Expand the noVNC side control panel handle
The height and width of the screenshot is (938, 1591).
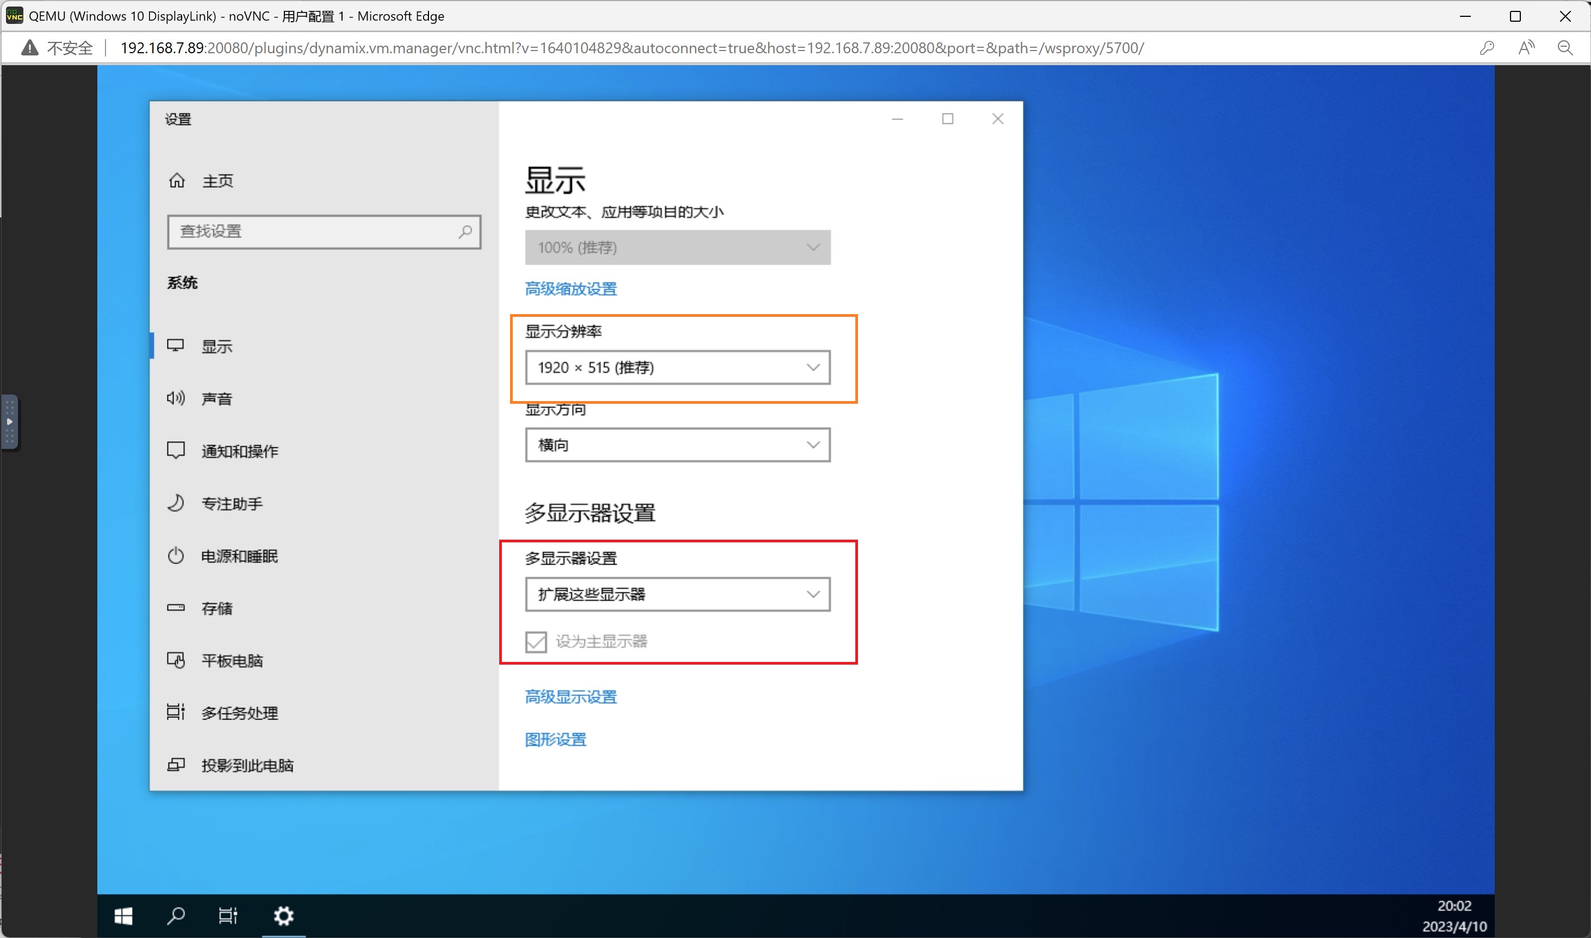coord(9,422)
